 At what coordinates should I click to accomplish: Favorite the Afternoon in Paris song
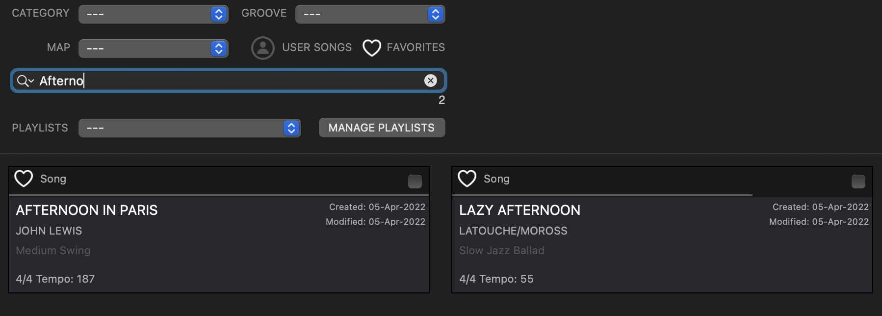click(24, 179)
